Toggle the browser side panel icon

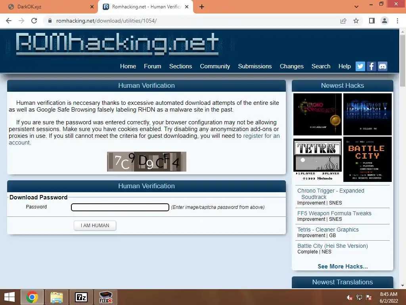click(372, 21)
